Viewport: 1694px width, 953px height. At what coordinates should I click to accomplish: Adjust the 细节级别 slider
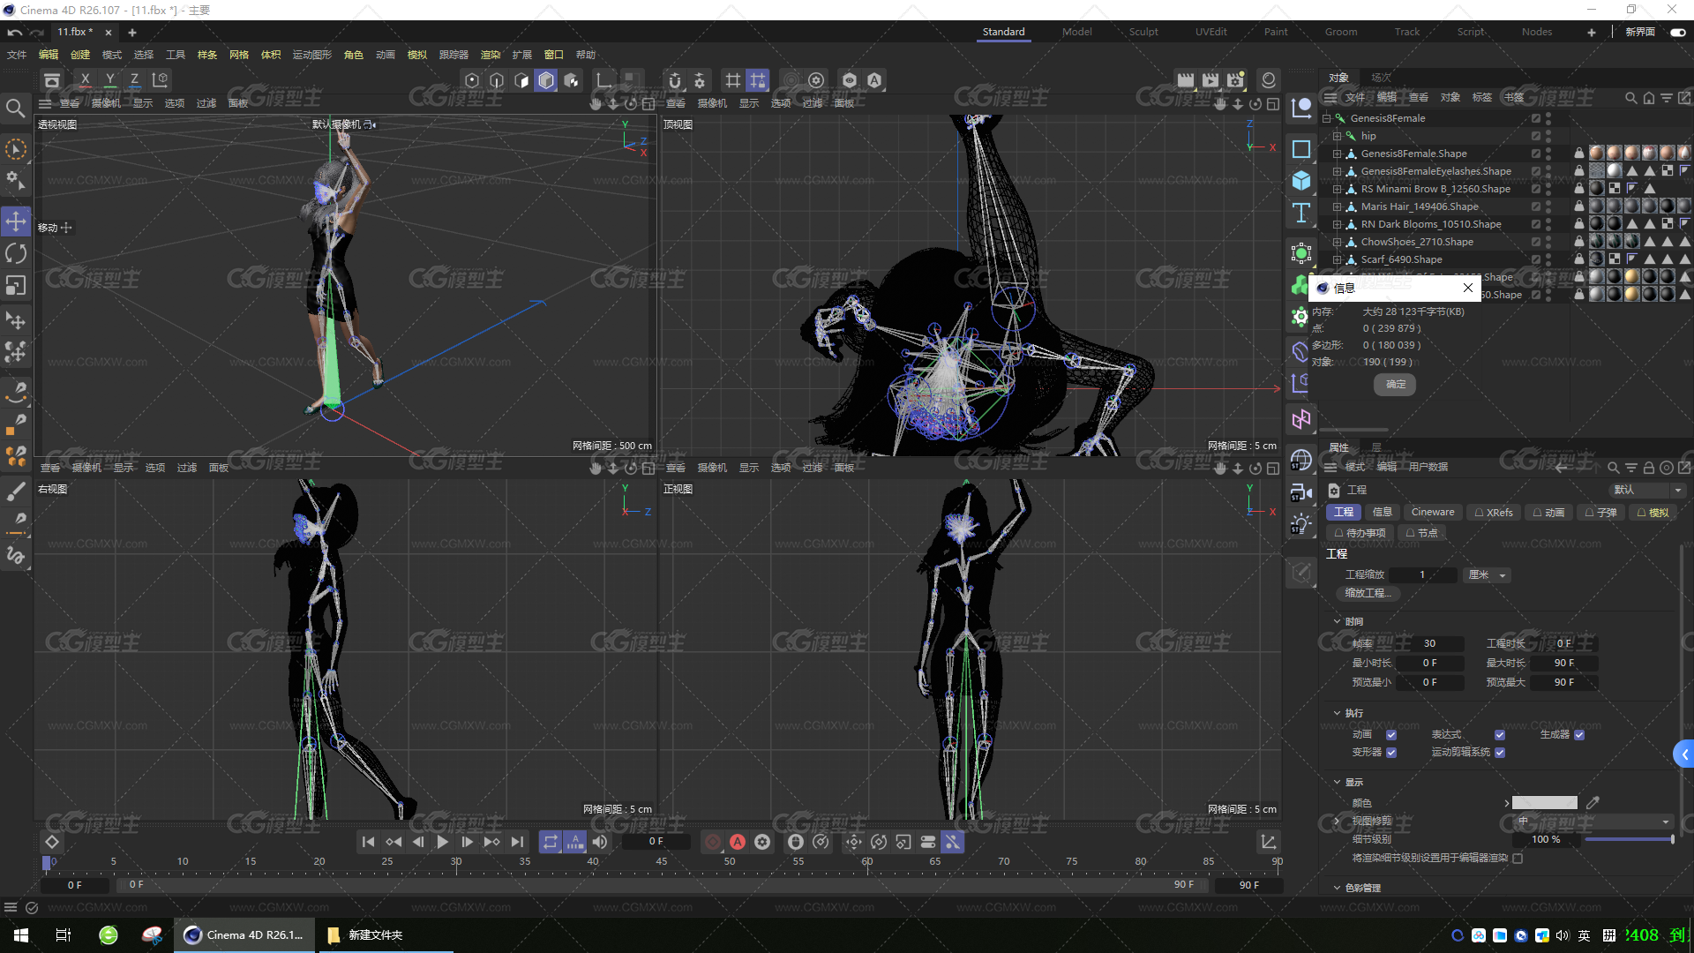(x=1629, y=839)
